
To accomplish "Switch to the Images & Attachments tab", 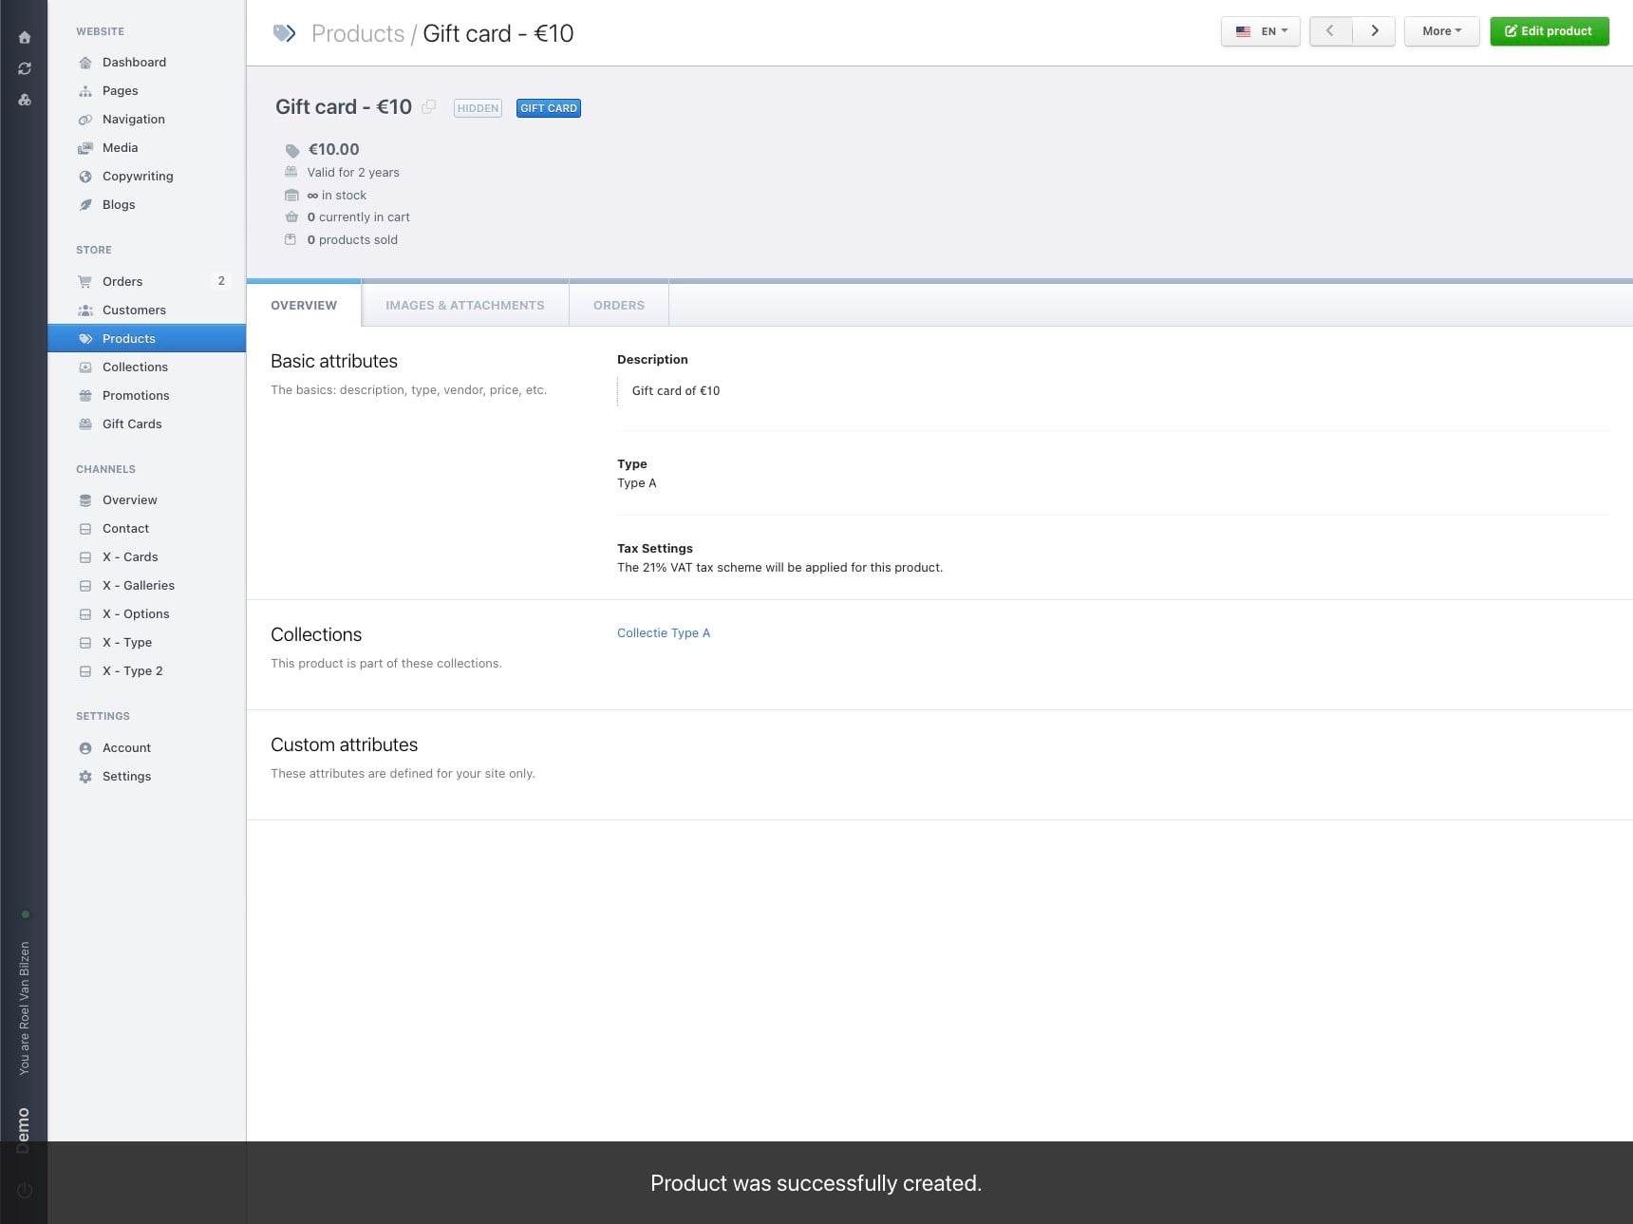I will click(465, 305).
